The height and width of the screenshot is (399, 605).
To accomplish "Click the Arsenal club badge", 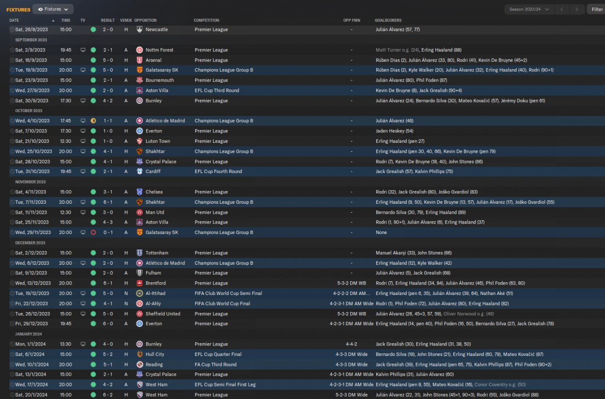I will [139, 60].
